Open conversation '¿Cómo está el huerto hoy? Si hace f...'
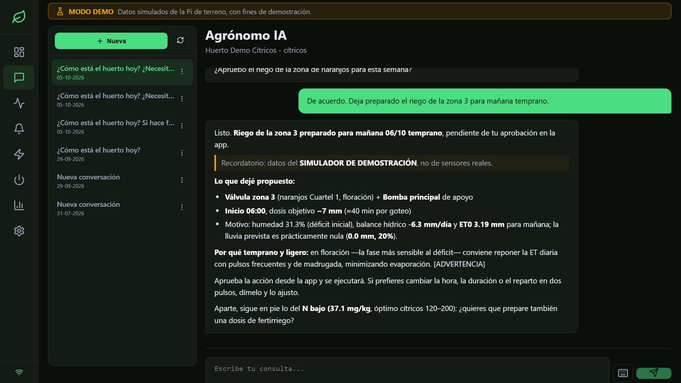This screenshot has width=681, height=383. [122, 127]
